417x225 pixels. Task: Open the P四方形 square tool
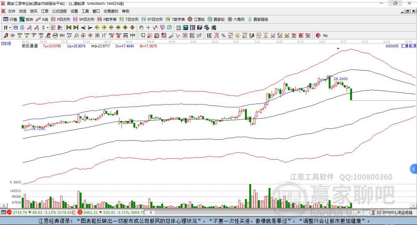[x=61, y=19]
